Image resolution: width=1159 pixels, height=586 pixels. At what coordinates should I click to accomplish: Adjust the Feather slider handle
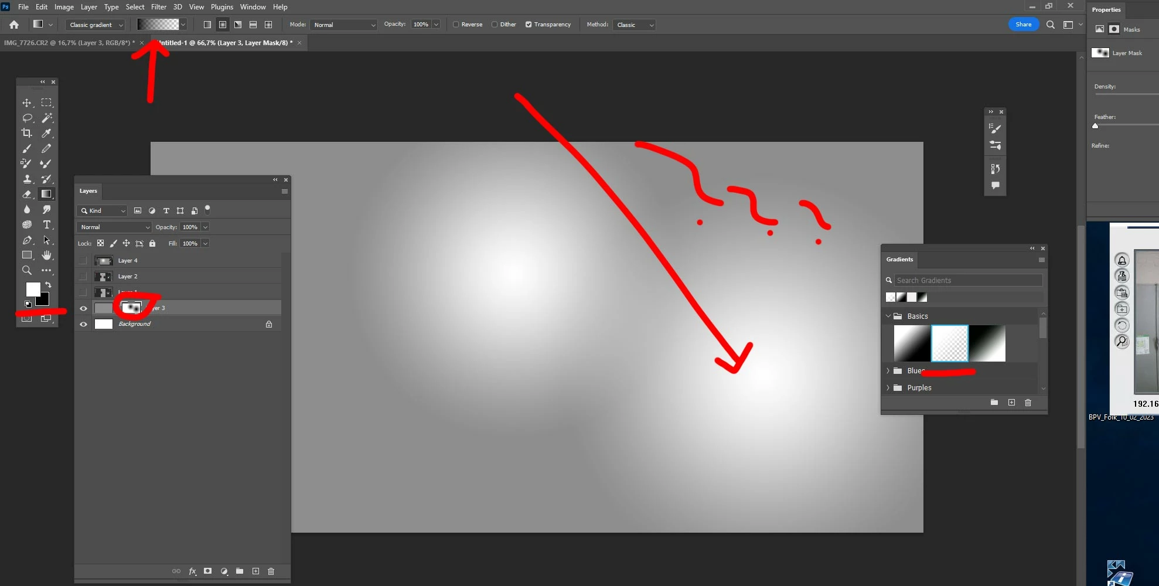pyautogui.click(x=1095, y=125)
